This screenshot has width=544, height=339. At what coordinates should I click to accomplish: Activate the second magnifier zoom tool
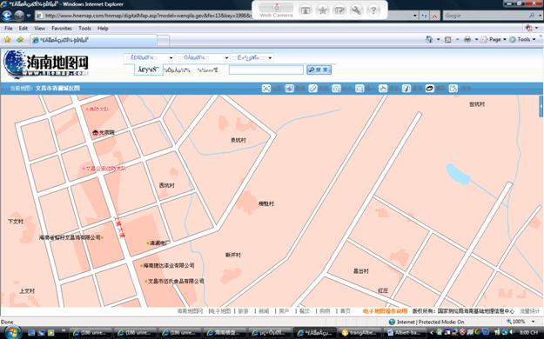(359, 89)
